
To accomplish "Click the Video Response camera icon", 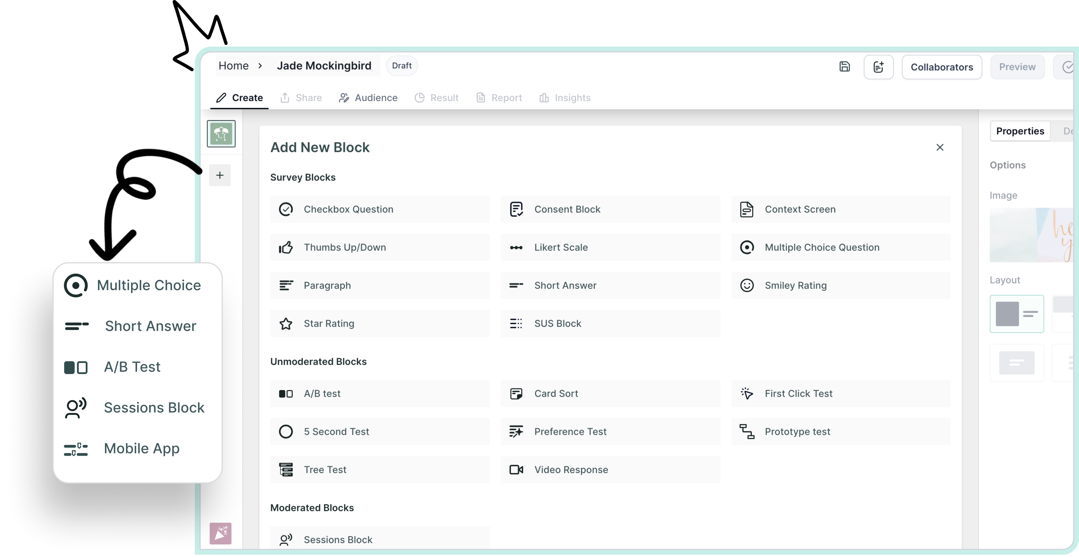I will click(516, 470).
